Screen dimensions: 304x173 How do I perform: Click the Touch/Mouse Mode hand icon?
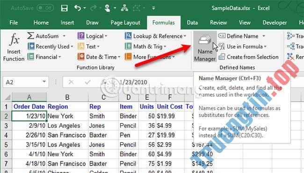pyautogui.click(x=107, y=8)
